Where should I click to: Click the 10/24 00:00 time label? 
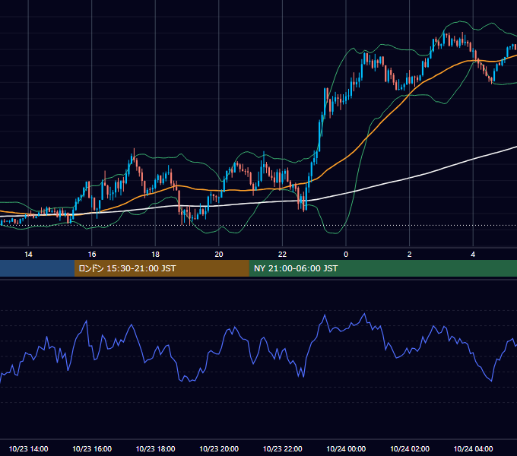click(346, 448)
